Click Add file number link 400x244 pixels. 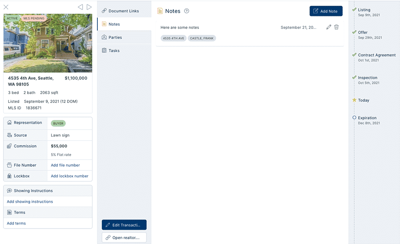click(65, 165)
